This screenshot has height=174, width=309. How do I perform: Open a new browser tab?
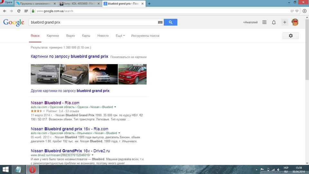pyautogui.click(x=149, y=4)
